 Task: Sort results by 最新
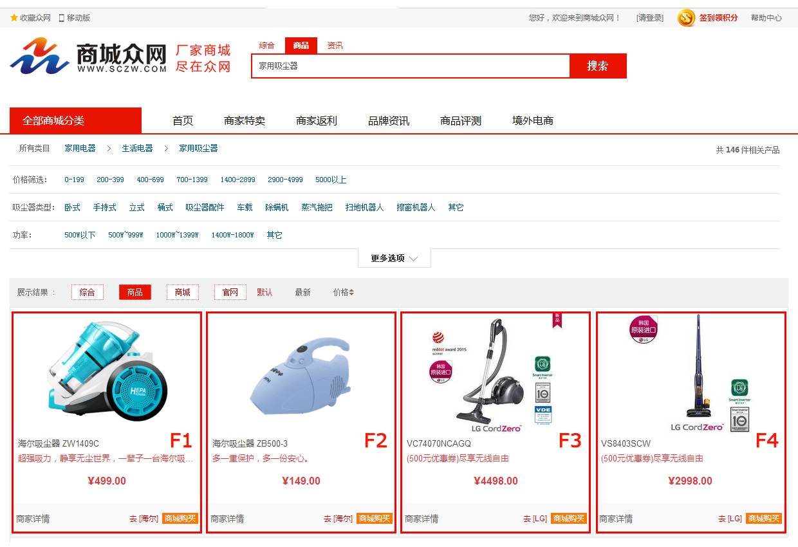click(x=302, y=292)
